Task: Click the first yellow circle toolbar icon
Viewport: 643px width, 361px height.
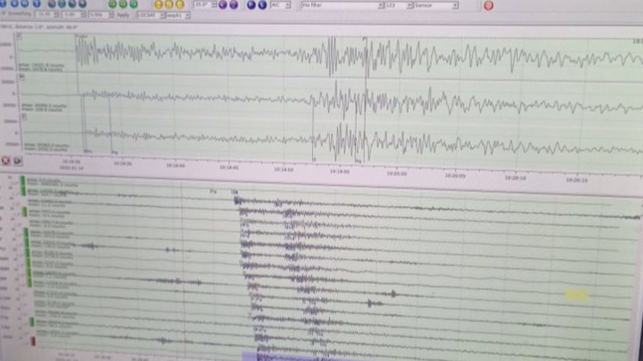Action: click(x=159, y=5)
